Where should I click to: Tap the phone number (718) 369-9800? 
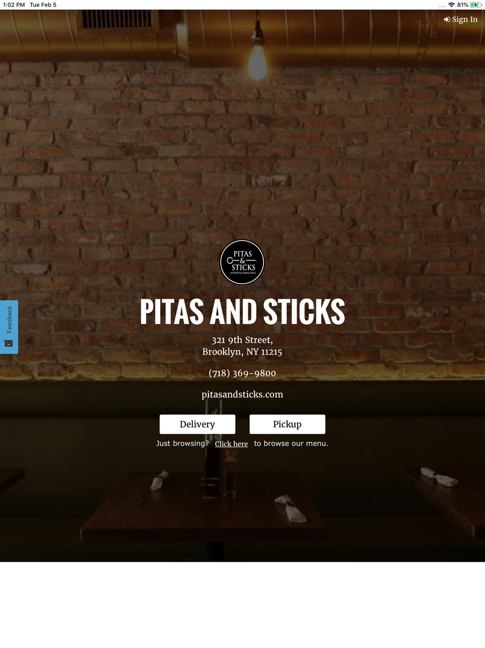point(242,373)
